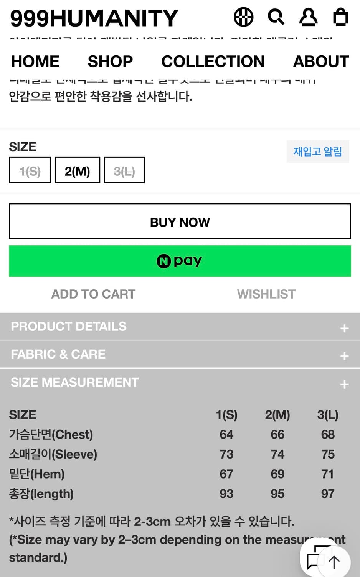Viewport: 360px width, 577px height.
Task: Pay with the green Npay button
Action: coord(180,261)
